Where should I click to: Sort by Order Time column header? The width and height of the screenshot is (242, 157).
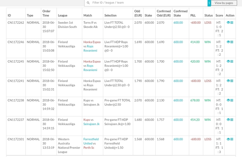click(46, 13)
